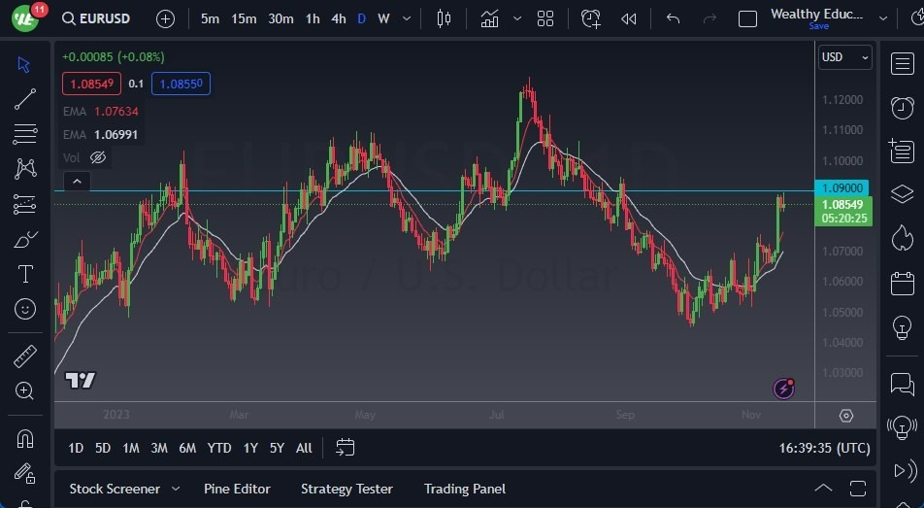Open the emoji icons tool

click(25, 309)
